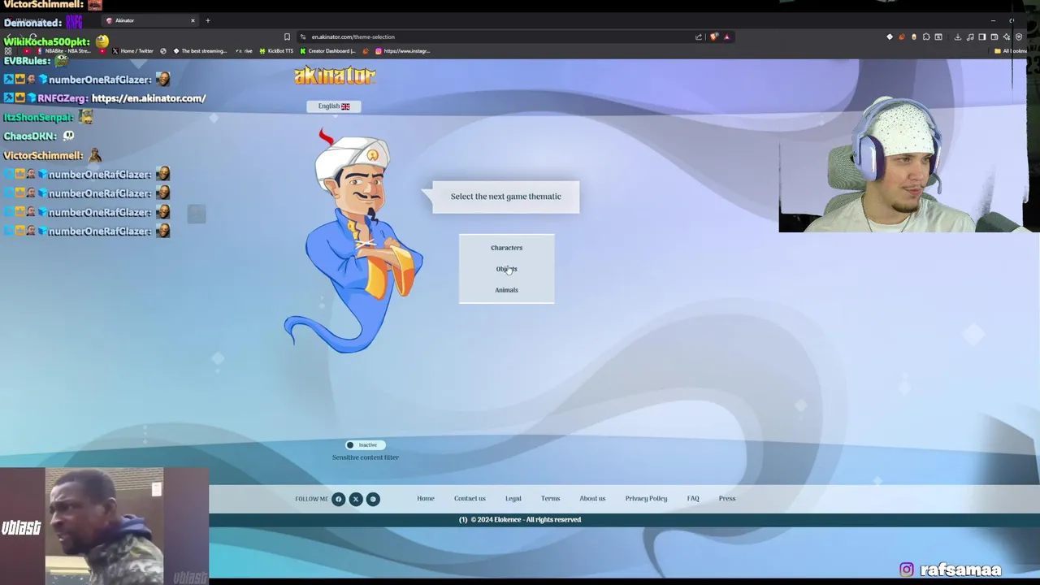This screenshot has height=585, width=1040.
Task: Click the music note toolbar icon
Action: (970, 37)
